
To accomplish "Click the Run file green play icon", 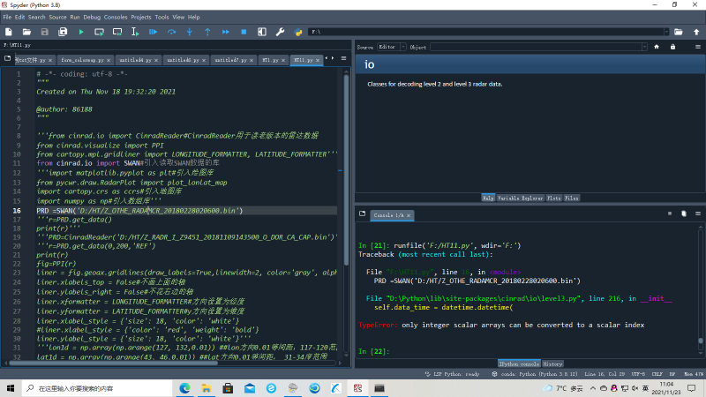I will [x=81, y=32].
